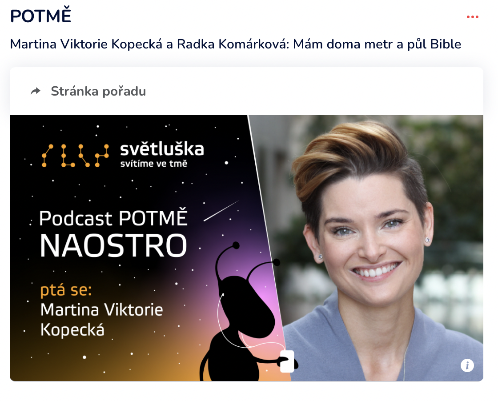Click the svítíme ve tmě tagline
498x401 pixels.
tap(154, 164)
